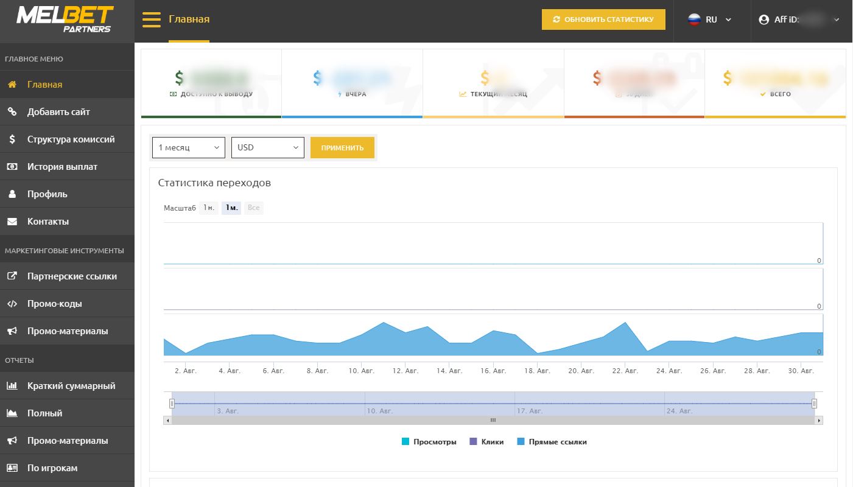Open the USD currency dropdown
The height and width of the screenshot is (487, 853).
click(x=267, y=147)
